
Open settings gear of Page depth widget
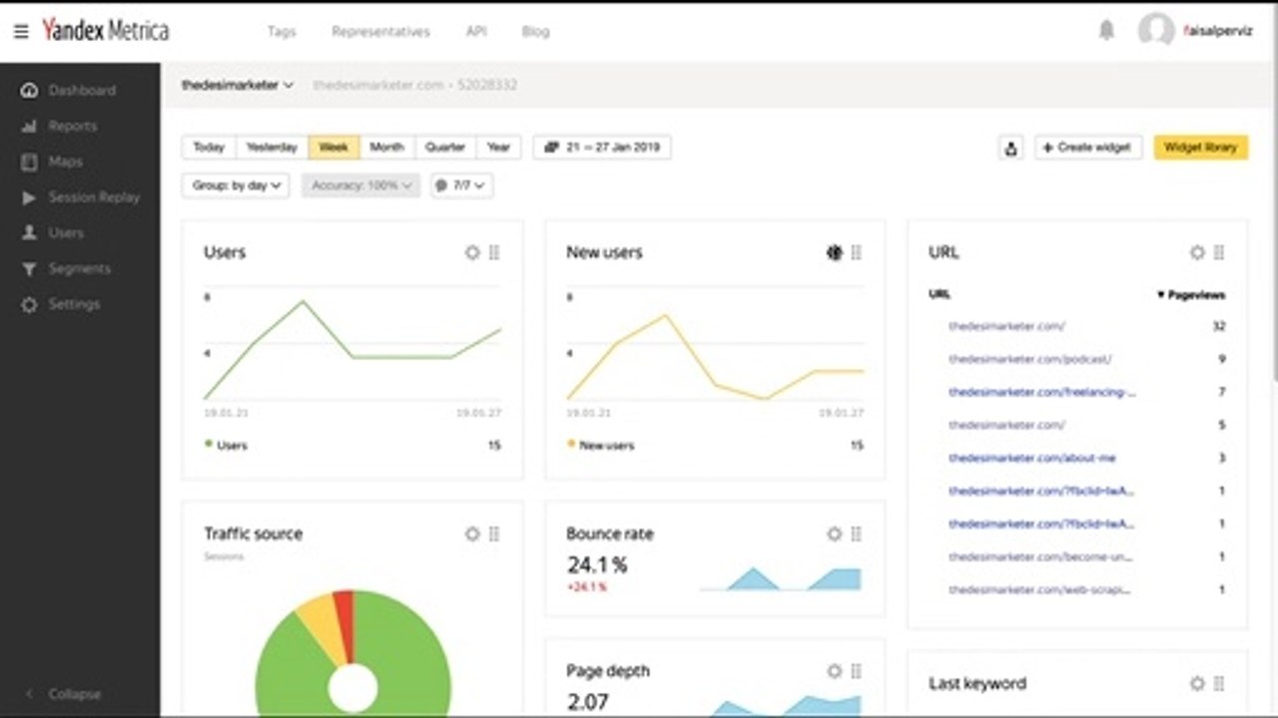coord(835,671)
